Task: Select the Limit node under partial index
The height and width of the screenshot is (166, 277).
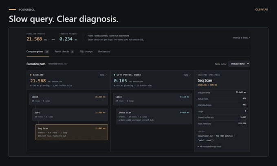Action: [x=152, y=99]
